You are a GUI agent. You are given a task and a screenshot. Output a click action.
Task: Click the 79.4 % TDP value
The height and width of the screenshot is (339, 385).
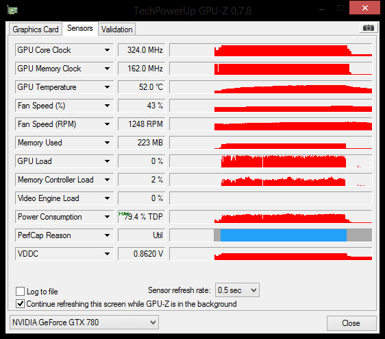(142, 217)
